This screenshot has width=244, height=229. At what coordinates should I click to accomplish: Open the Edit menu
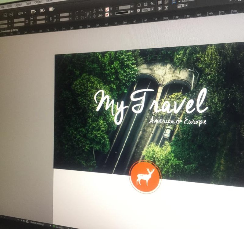coord(9,6)
